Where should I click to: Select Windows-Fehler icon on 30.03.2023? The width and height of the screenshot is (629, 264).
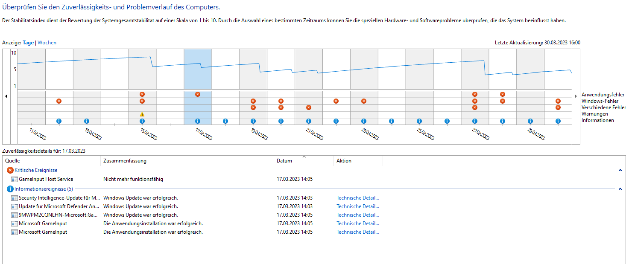click(x=558, y=101)
